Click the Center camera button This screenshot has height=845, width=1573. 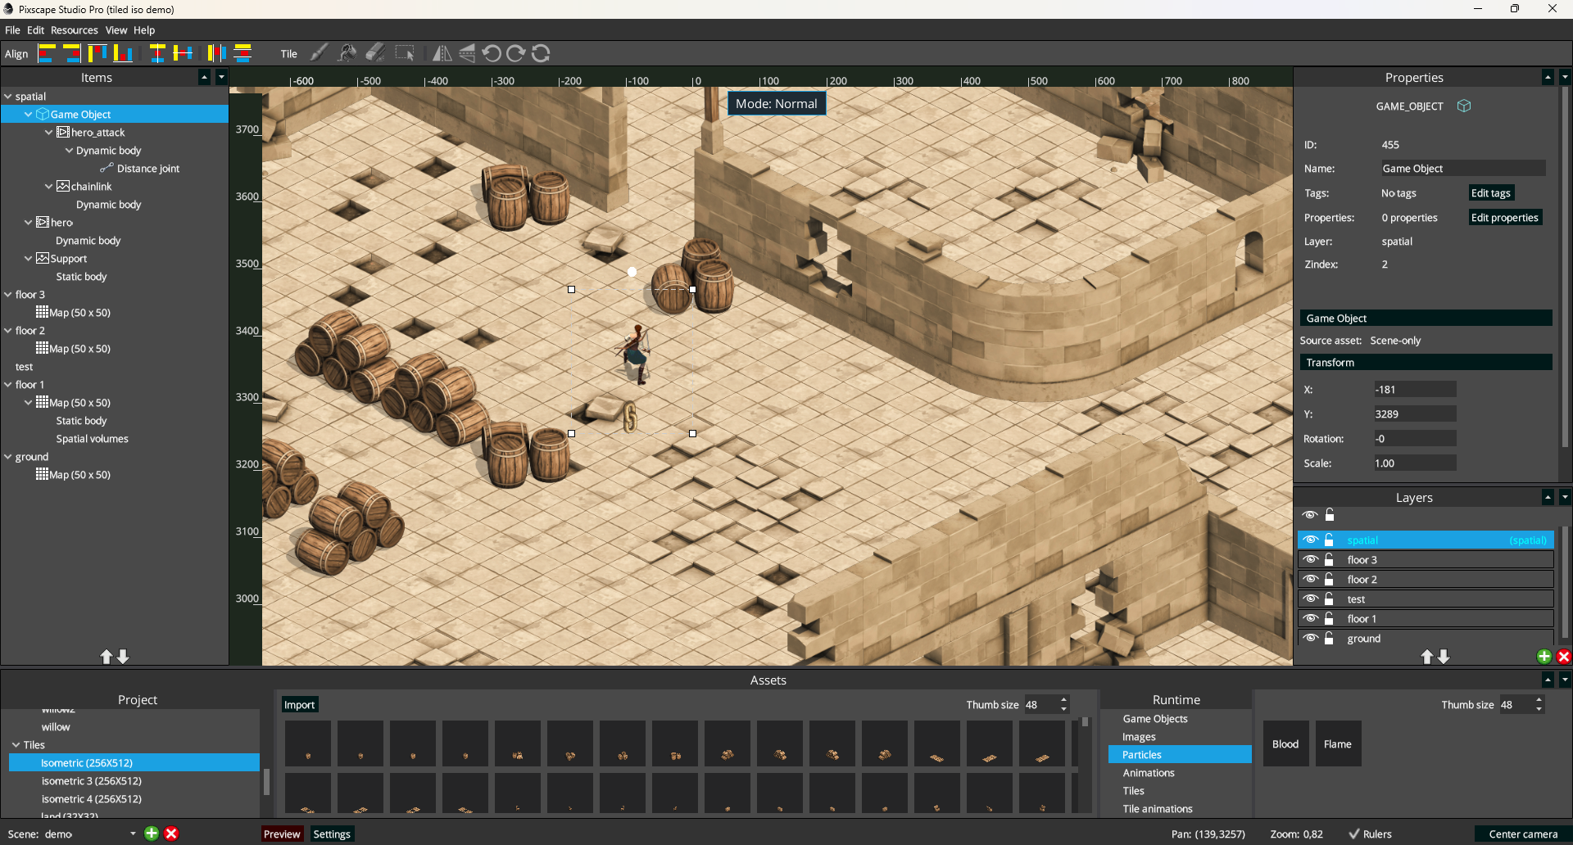click(1523, 834)
